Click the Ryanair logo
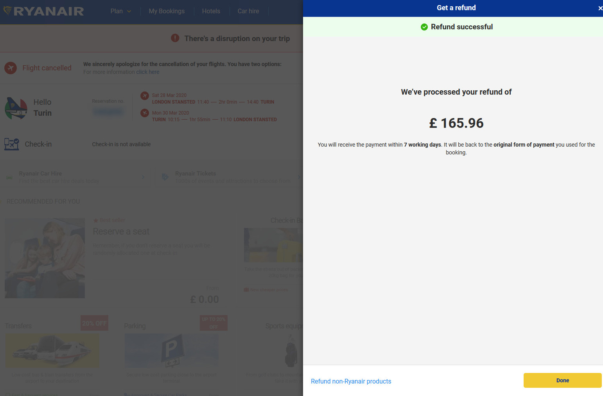603x396 pixels. [x=43, y=11]
